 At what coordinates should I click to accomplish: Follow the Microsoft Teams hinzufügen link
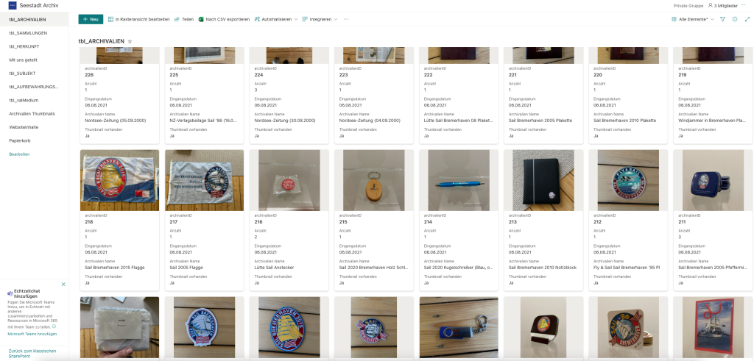pyautogui.click(x=32, y=334)
